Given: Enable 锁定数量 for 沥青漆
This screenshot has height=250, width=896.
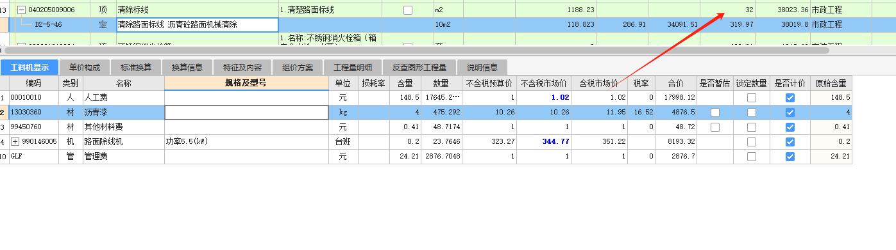Looking at the screenshot, I should coord(752,113).
